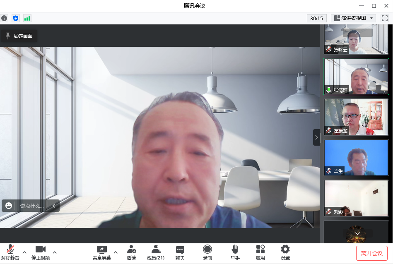Open the 聊天 chat panel
393x264 pixels.
click(180, 252)
